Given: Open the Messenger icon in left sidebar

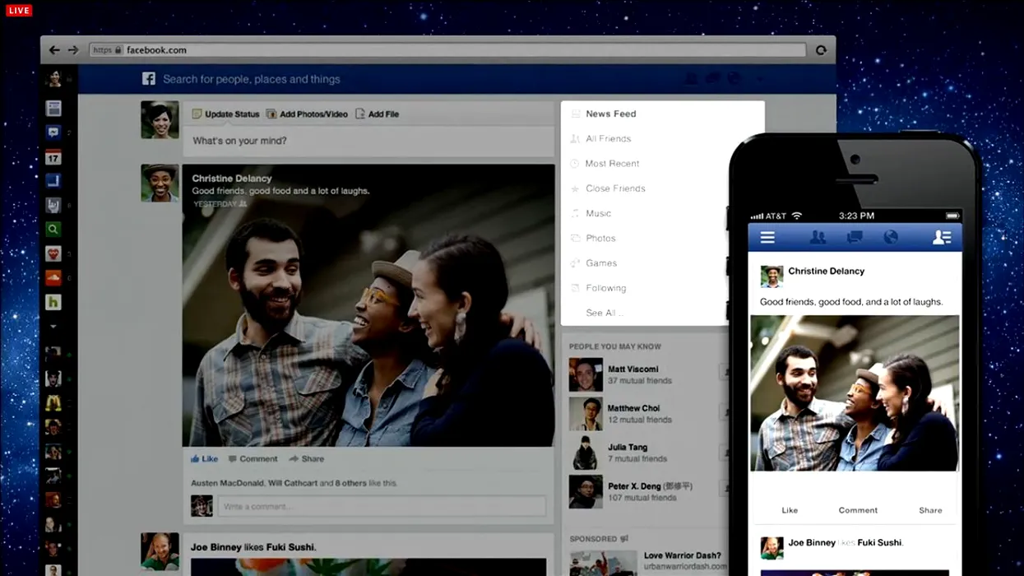Looking at the screenshot, I should pos(53,132).
